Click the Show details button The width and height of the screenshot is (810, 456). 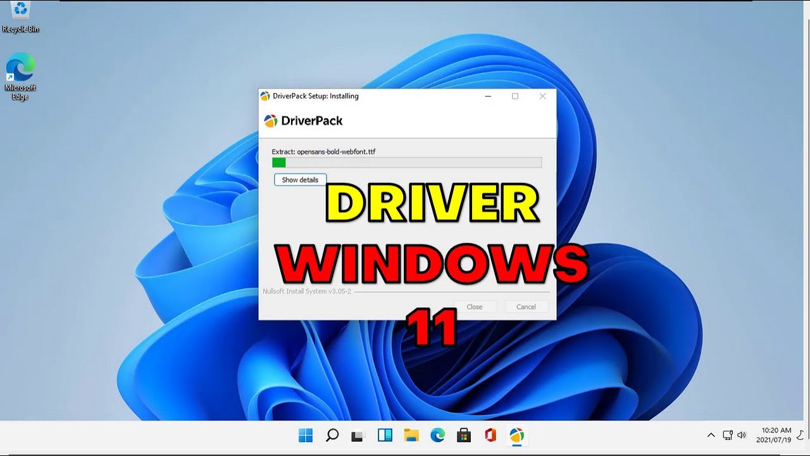point(300,180)
